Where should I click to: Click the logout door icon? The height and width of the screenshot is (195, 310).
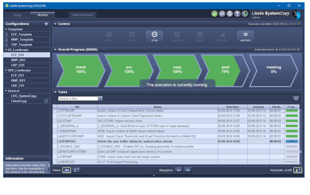pyautogui.click(x=245, y=14)
